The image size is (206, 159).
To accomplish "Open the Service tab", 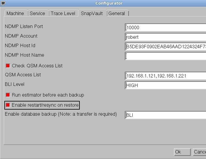I will [38, 13].
